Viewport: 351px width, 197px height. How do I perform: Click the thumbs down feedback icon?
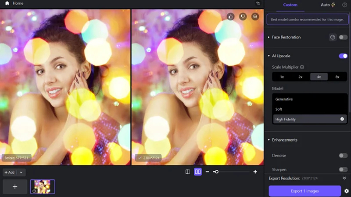tap(243, 17)
